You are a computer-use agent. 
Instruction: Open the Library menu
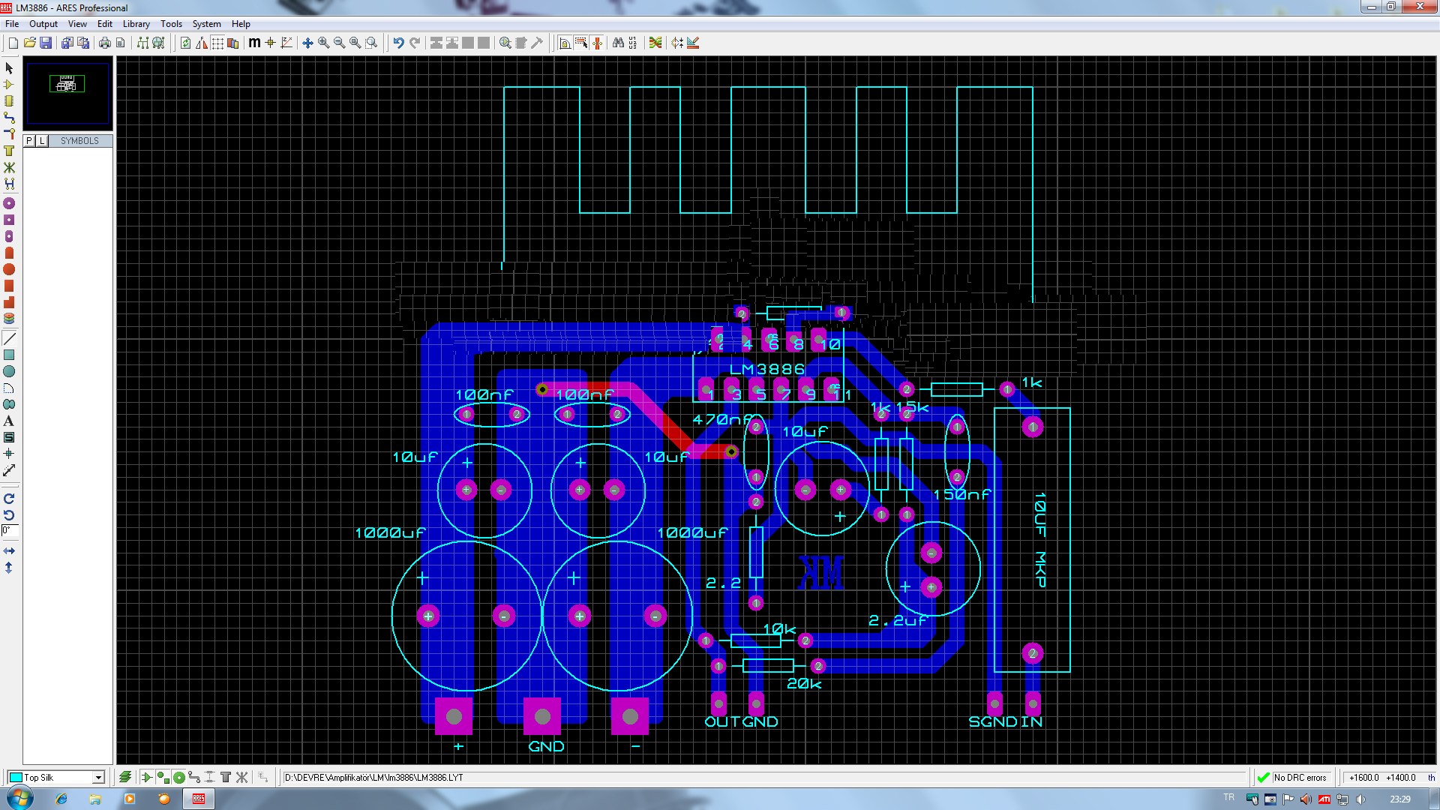[x=136, y=24]
